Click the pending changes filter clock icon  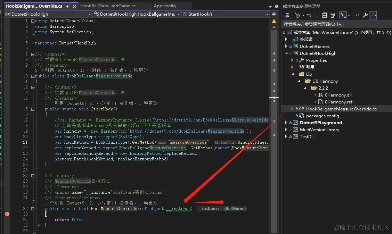[297, 16]
